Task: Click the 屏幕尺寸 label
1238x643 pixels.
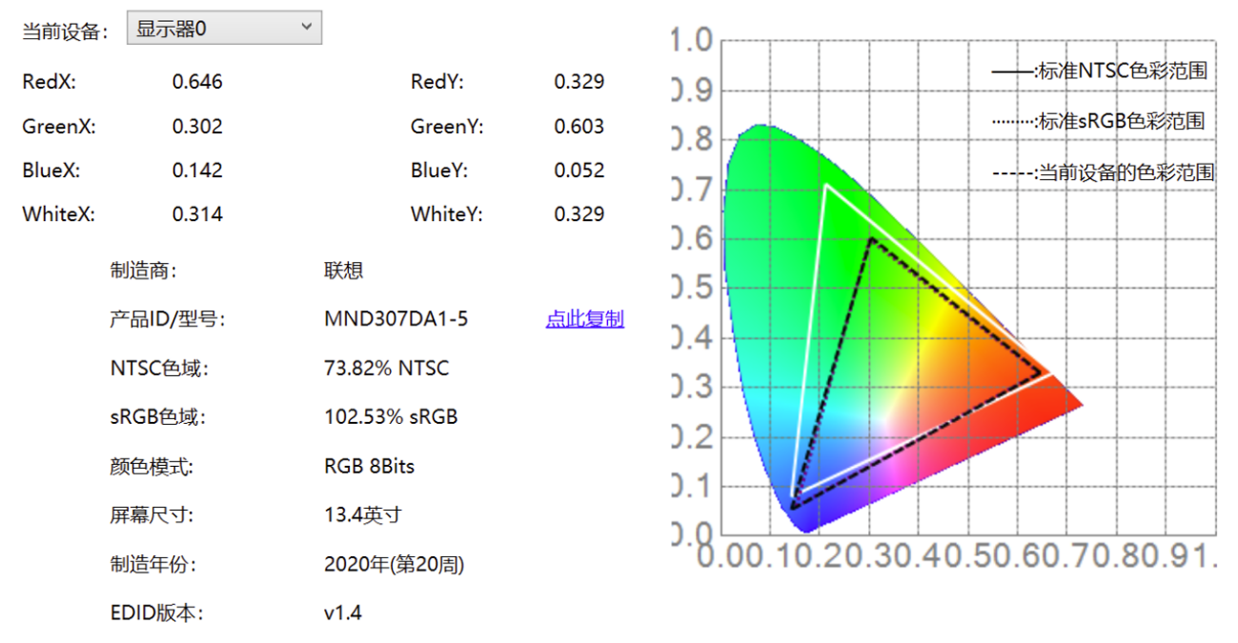Action: 152,515
